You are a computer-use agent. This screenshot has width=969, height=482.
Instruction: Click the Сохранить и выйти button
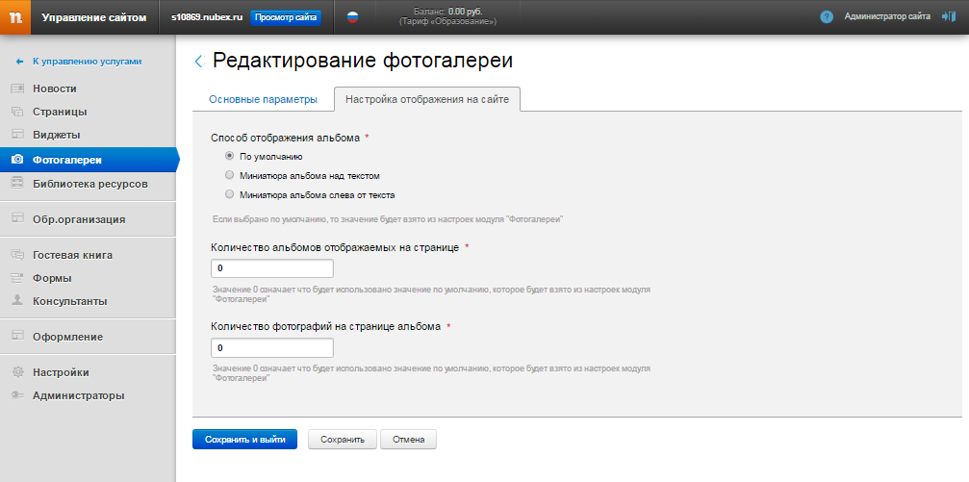(244, 440)
